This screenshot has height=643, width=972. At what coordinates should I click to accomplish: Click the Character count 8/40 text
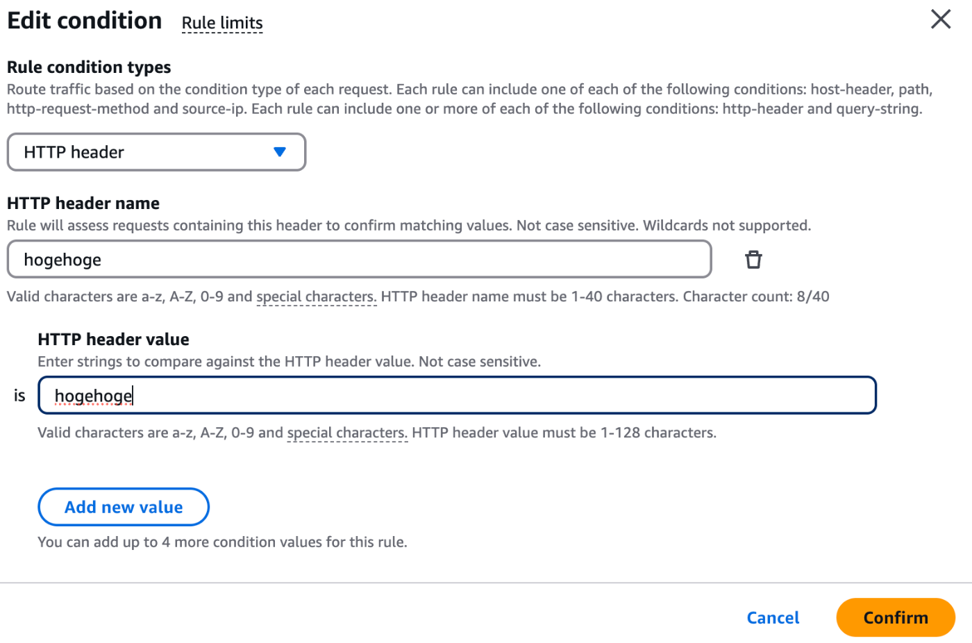[756, 297]
